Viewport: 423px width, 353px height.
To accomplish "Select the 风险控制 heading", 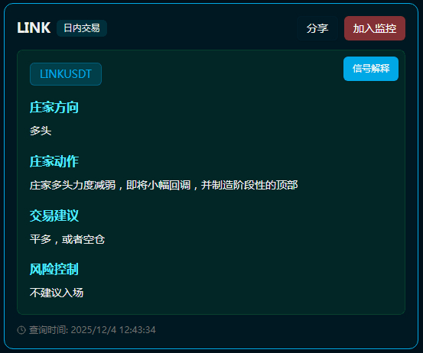I will pyautogui.click(x=54, y=269).
